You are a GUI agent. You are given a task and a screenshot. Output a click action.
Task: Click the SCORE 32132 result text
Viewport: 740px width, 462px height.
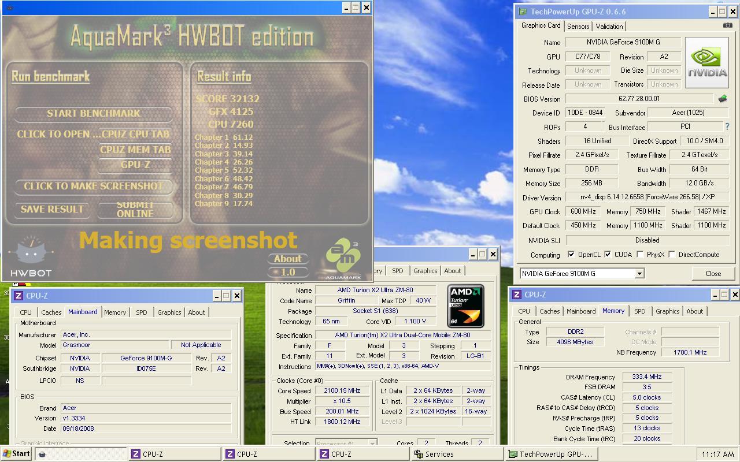click(227, 99)
